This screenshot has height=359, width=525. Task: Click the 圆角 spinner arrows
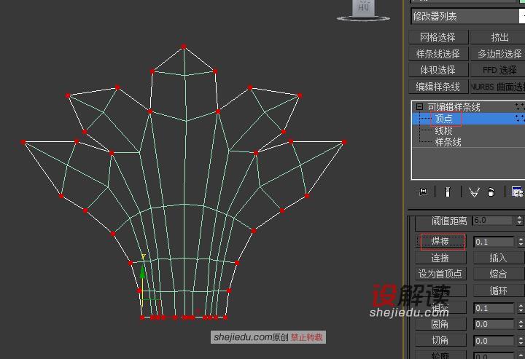click(521, 324)
